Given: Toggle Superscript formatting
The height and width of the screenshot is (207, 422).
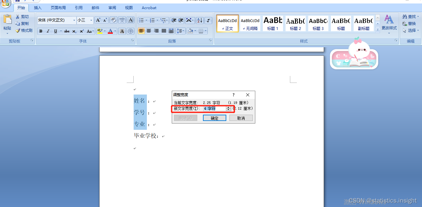Looking at the screenshot, I should tap(82, 31).
